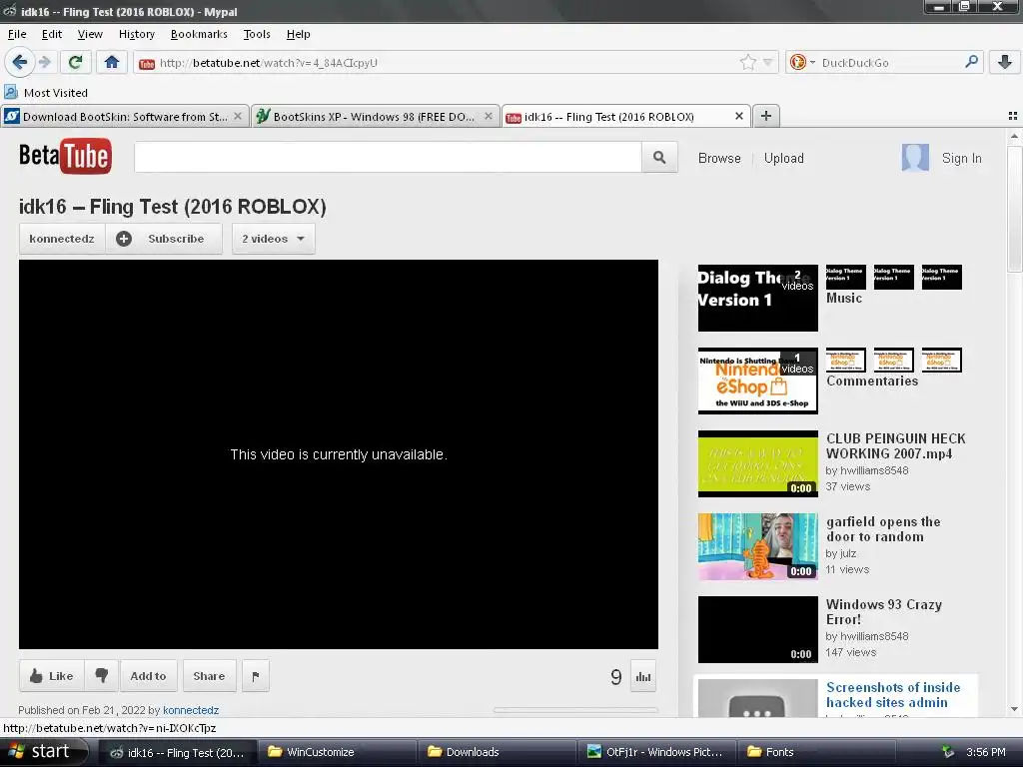Open the Bookmarks menu
Screen dimensions: 1023x767
point(199,34)
